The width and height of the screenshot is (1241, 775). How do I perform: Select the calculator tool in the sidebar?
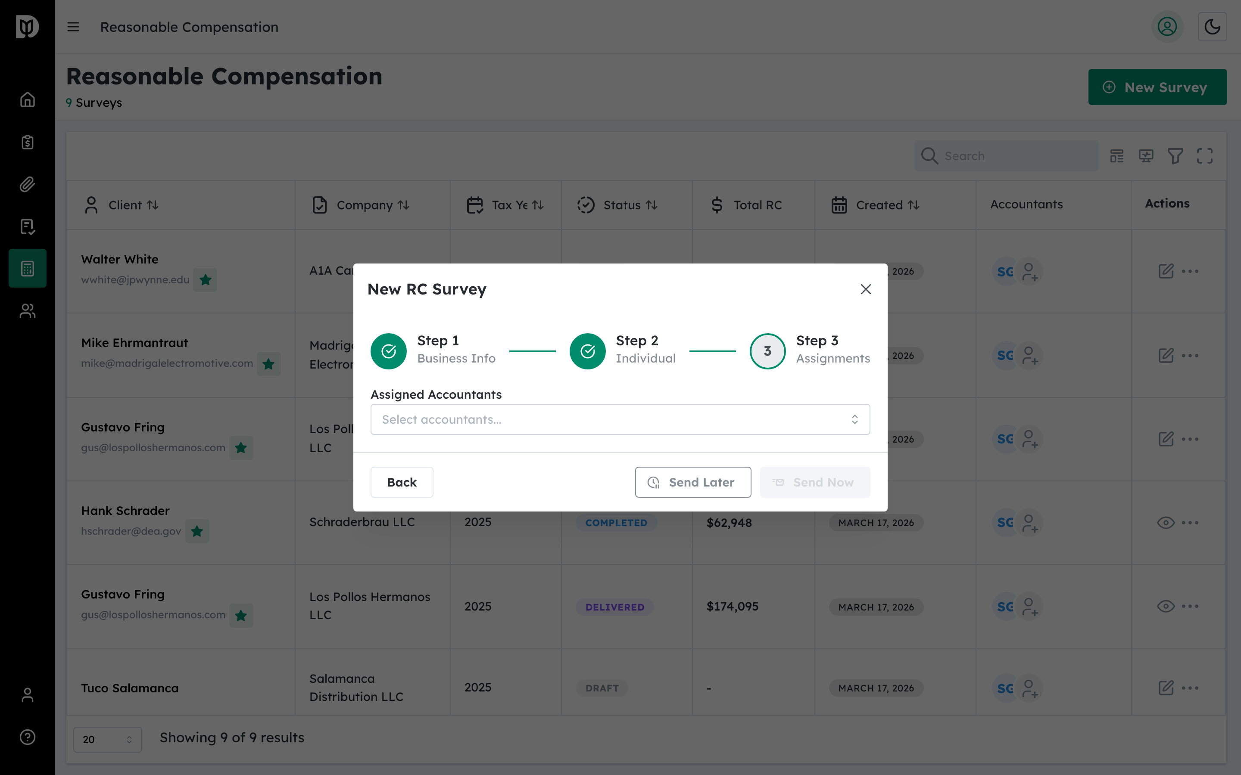coord(27,267)
